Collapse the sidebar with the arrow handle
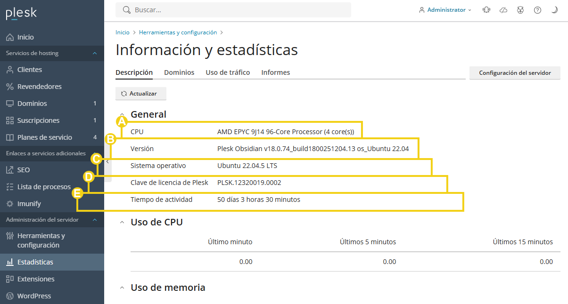 pyautogui.click(x=107, y=161)
